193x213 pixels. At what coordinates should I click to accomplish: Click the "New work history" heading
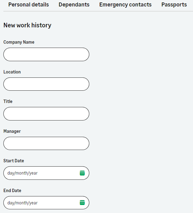tap(27, 25)
